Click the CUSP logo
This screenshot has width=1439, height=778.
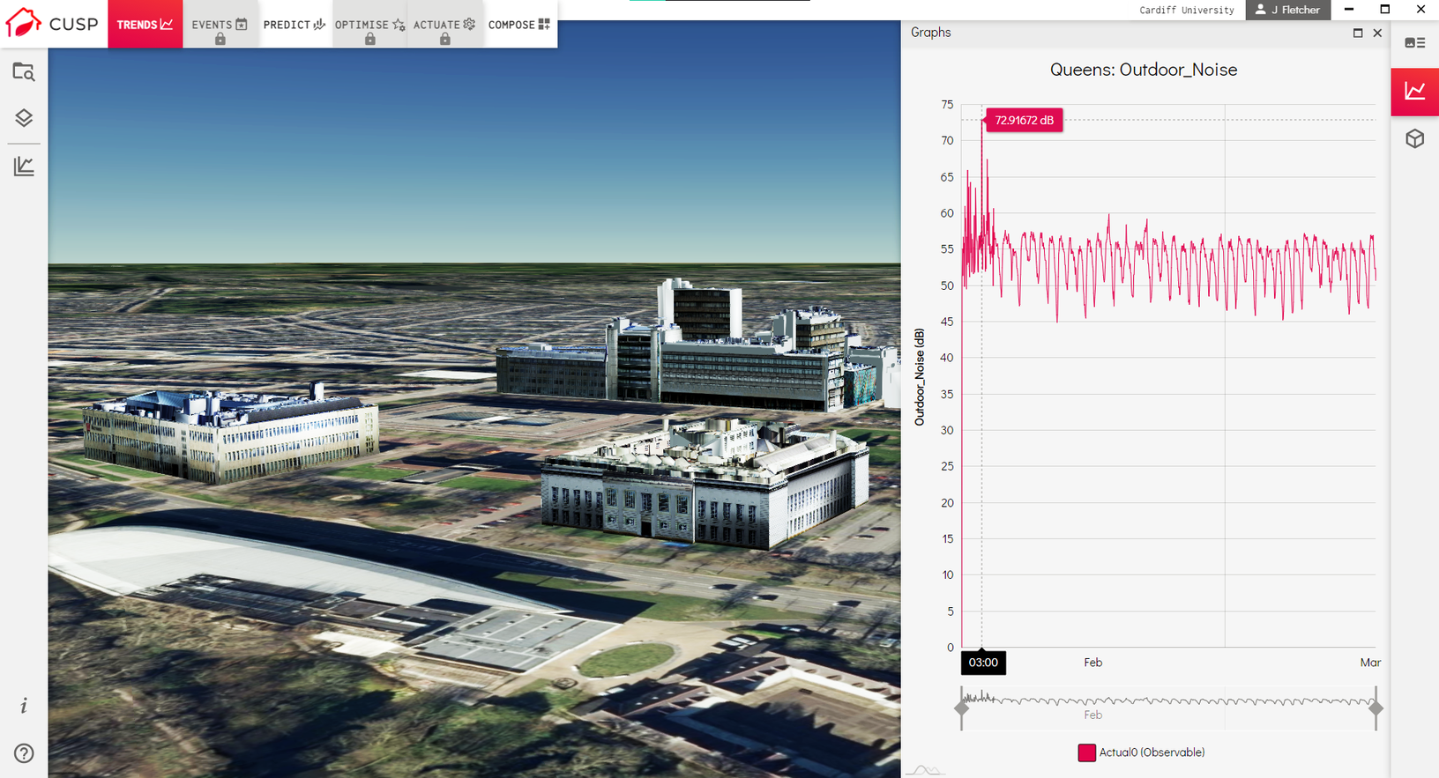pyautogui.click(x=52, y=24)
